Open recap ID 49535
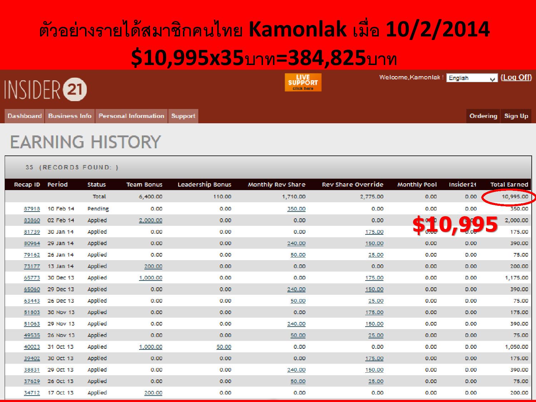The width and height of the screenshot is (536, 402). (x=32, y=335)
